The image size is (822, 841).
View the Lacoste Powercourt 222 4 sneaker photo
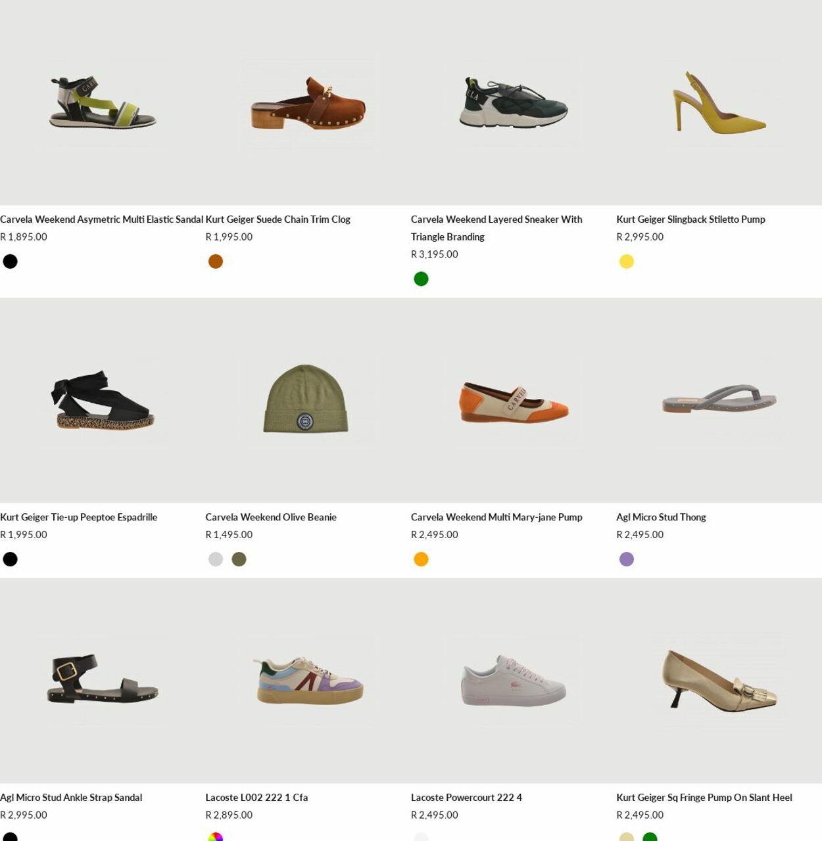point(514,681)
